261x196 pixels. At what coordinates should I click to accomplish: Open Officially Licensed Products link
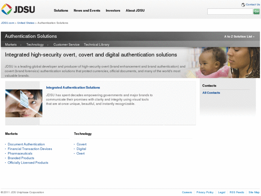pos(28,163)
